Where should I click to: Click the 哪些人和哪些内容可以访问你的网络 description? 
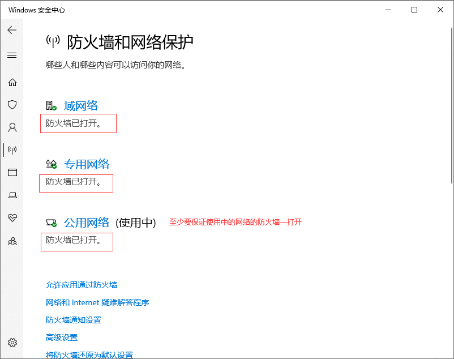click(115, 65)
